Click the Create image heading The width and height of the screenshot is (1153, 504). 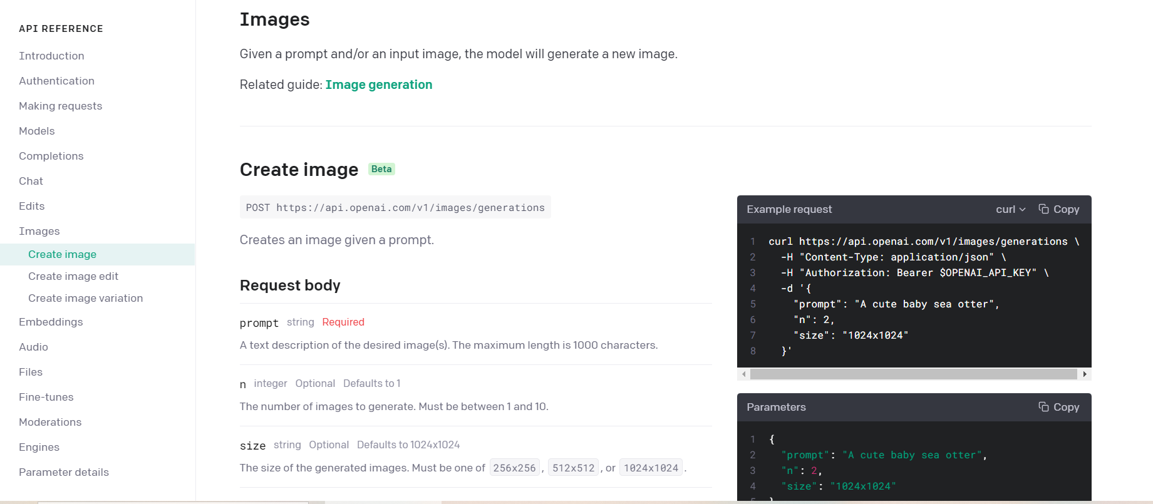(x=299, y=170)
